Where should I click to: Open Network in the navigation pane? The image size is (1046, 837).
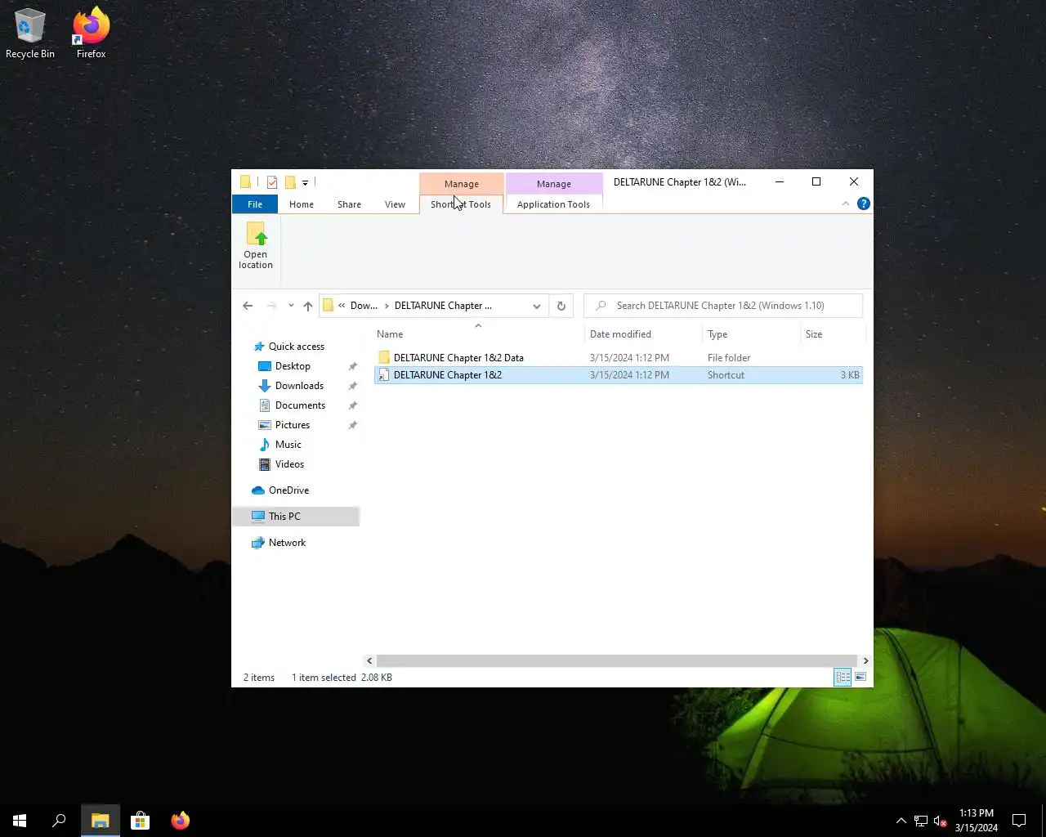287,543
